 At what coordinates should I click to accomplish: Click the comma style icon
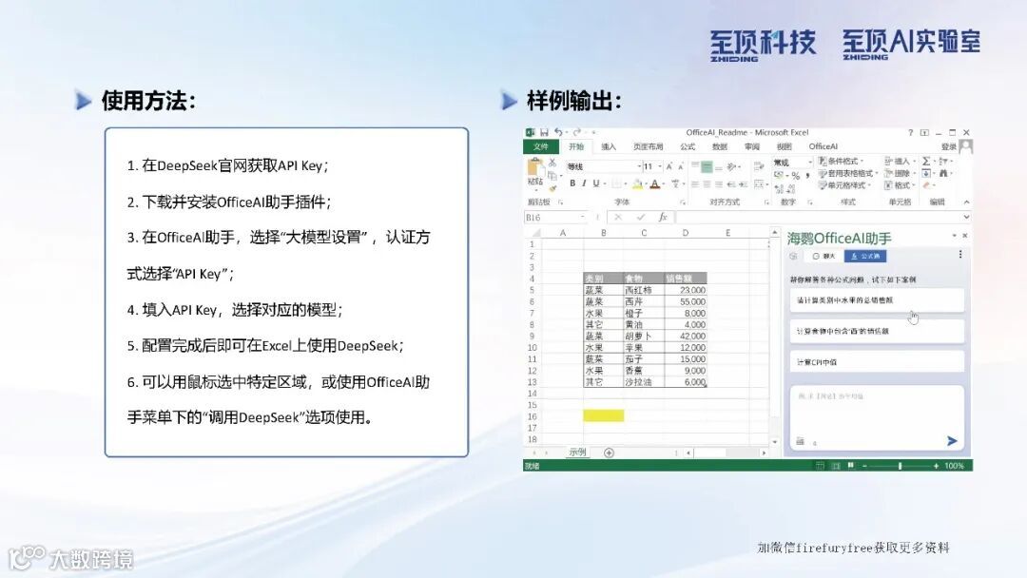pos(807,176)
